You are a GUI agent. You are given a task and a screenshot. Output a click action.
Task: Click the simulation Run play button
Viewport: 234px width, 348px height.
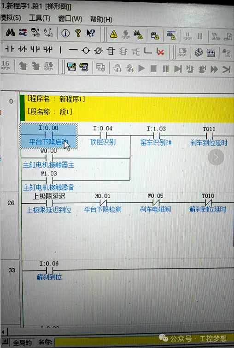(x=141, y=68)
